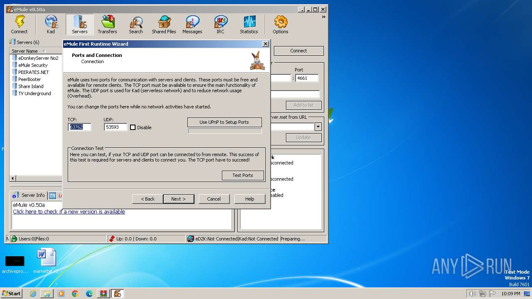
Task: Click the new version check link
Action: [69, 211]
